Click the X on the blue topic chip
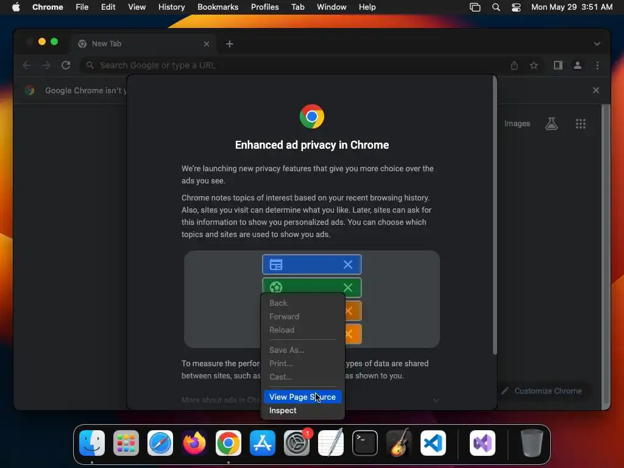Screen dimensions: 624x468 pyautogui.click(x=348, y=264)
